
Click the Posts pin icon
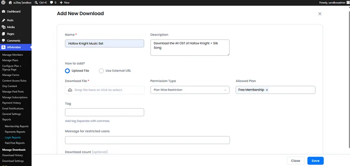point(3,20)
